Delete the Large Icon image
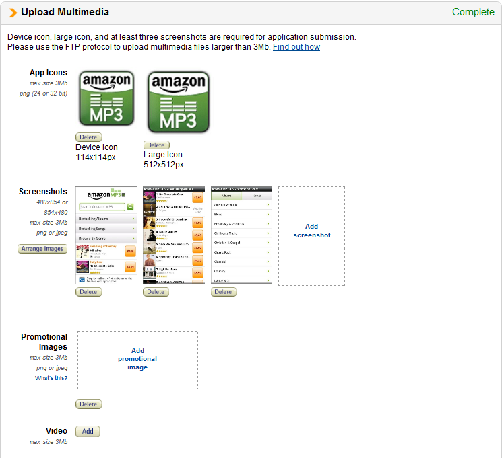The image size is (502, 458). click(x=156, y=145)
